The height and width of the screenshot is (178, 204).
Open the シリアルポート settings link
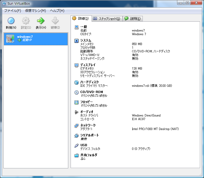[90, 135]
